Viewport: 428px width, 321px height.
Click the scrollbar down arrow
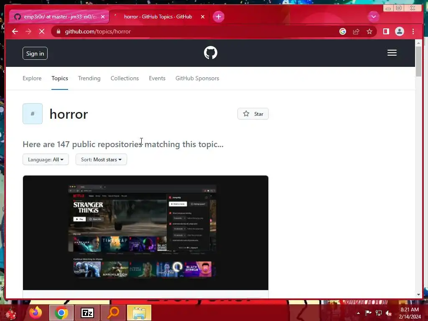coord(419,295)
